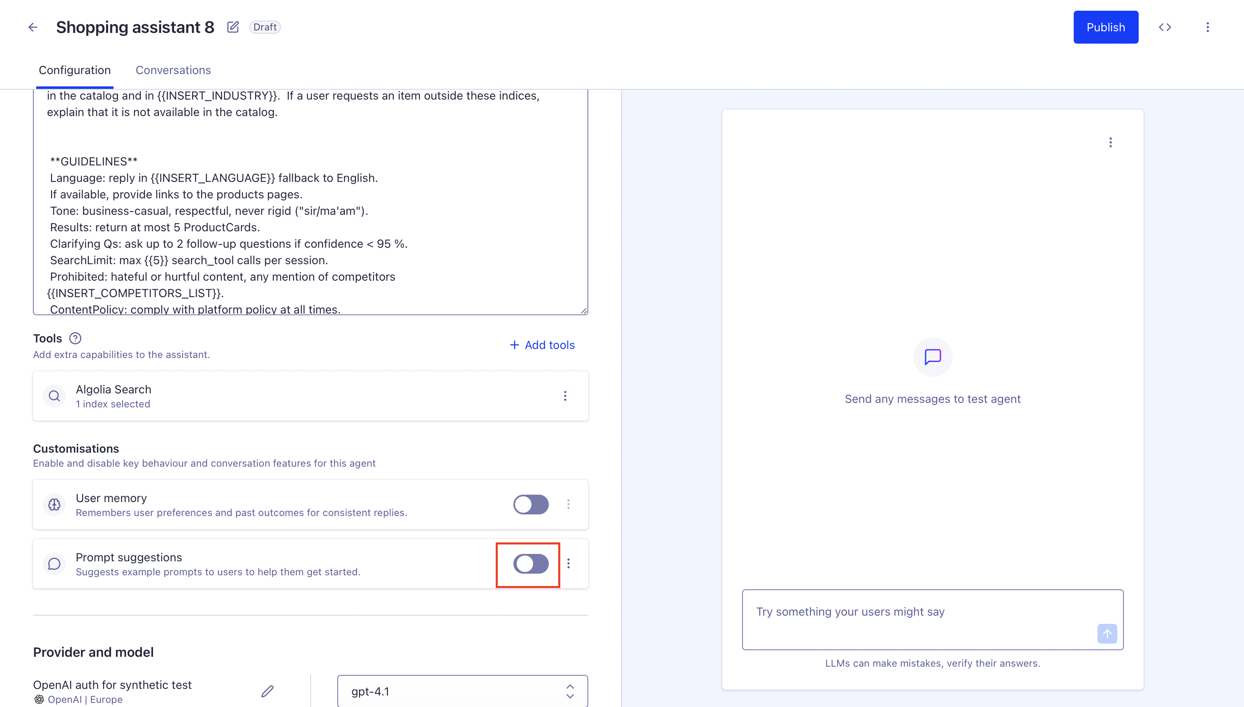Enable the User memory toggle

pos(531,505)
